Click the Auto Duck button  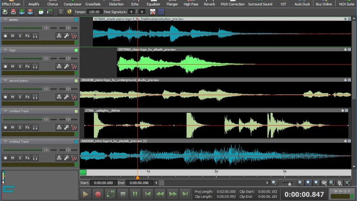click(x=302, y=3)
